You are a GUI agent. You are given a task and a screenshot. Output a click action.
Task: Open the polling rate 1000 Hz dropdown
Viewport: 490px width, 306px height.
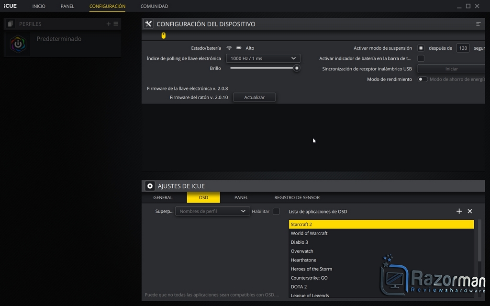[x=263, y=58]
